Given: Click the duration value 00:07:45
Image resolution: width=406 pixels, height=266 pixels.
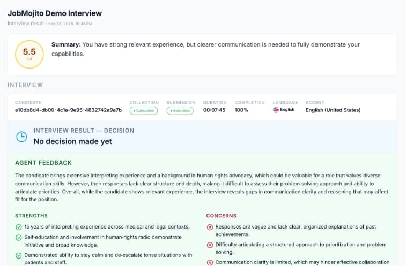Looking at the screenshot, I should [214, 110].
